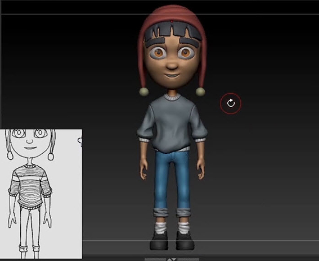Click the character reference sketch image
The height and width of the screenshot is (261, 319).
[x=41, y=194]
